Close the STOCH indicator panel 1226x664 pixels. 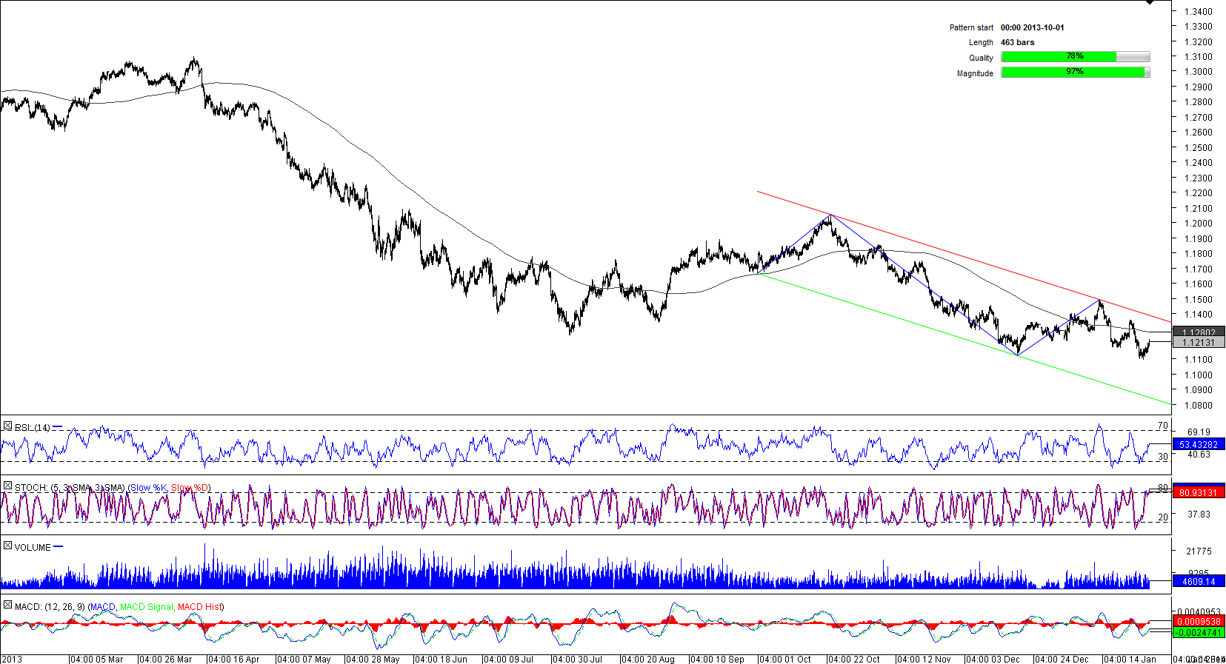7,486
